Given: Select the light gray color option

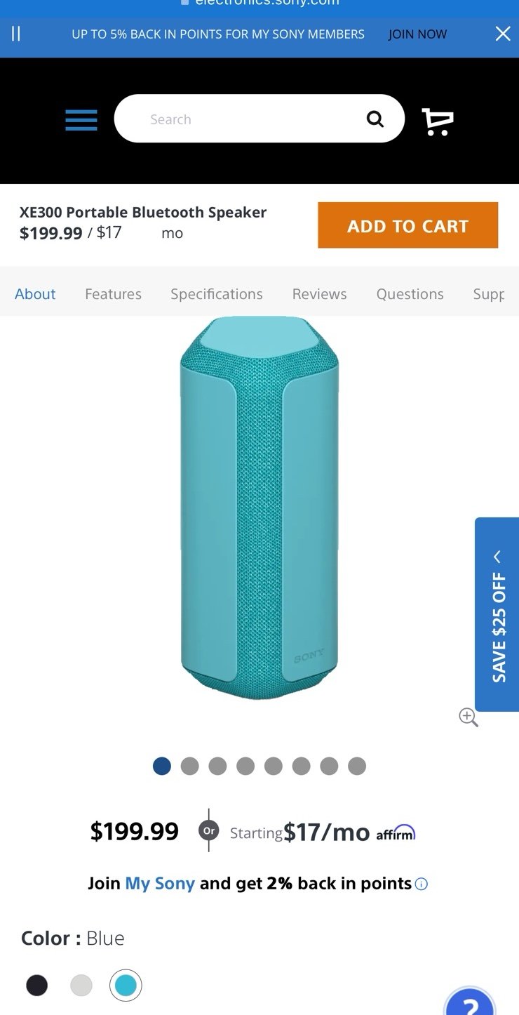Looking at the screenshot, I should 81,986.
